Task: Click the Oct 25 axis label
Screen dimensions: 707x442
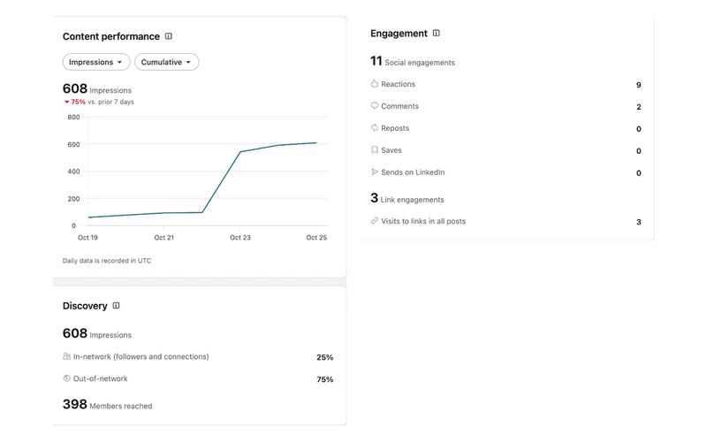Action: [x=316, y=238]
